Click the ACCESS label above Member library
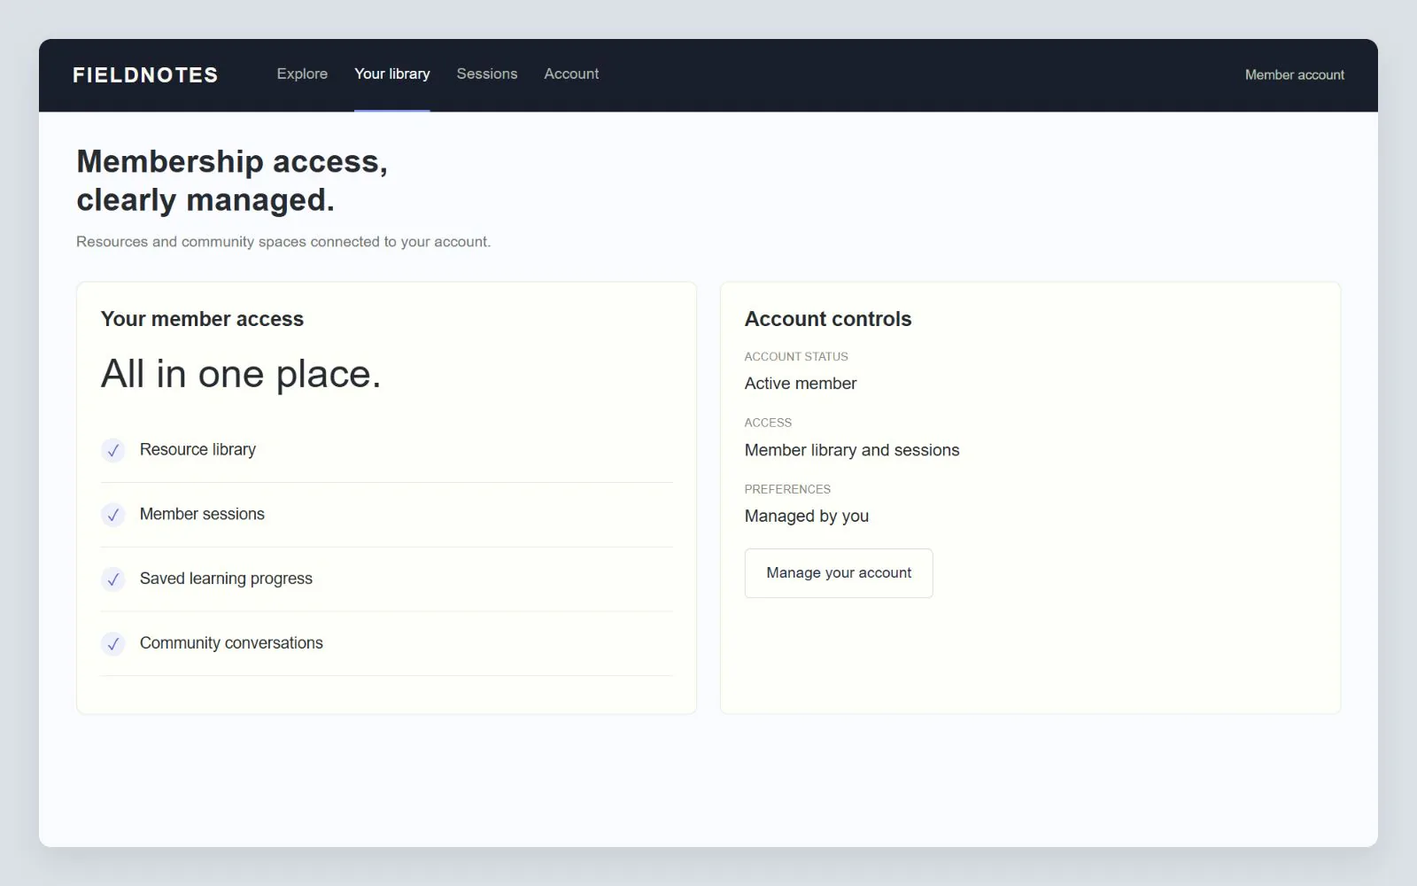This screenshot has width=1417, height=886. tap(768, 423)
